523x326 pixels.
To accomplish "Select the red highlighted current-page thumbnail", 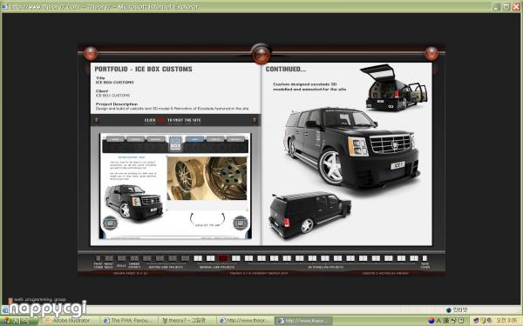I will click(223, 258).
